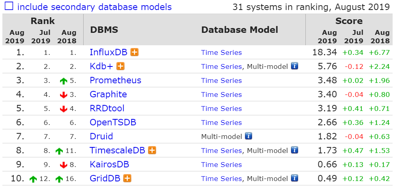Open the Prometheus DBMS link

115,80
